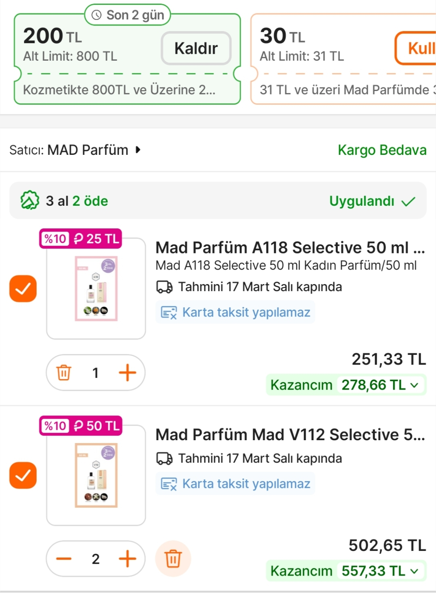Viewport: 436px width, 593px height.
Task: Open seller MAD Parfüm arrow
Action: click(x=138, y=150)
